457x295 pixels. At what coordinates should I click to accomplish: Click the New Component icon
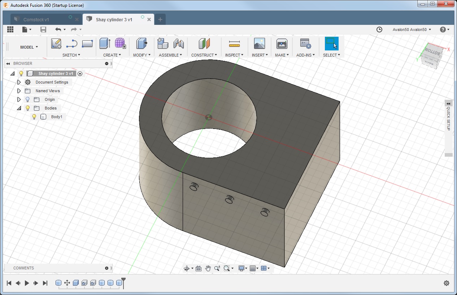(163, 44)
